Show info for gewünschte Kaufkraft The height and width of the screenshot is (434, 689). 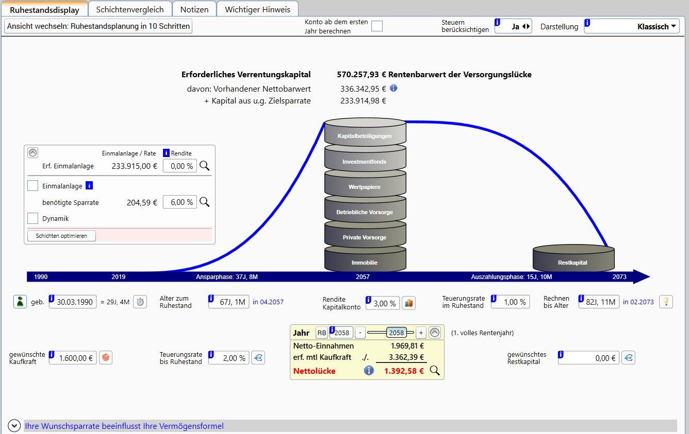click(x=52, y=354)
